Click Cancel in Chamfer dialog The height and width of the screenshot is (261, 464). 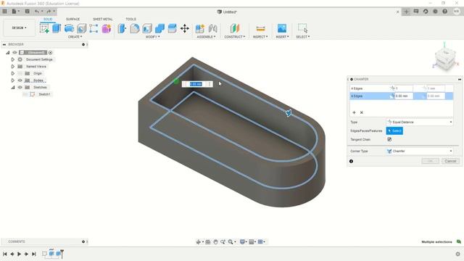pos(450,161)
